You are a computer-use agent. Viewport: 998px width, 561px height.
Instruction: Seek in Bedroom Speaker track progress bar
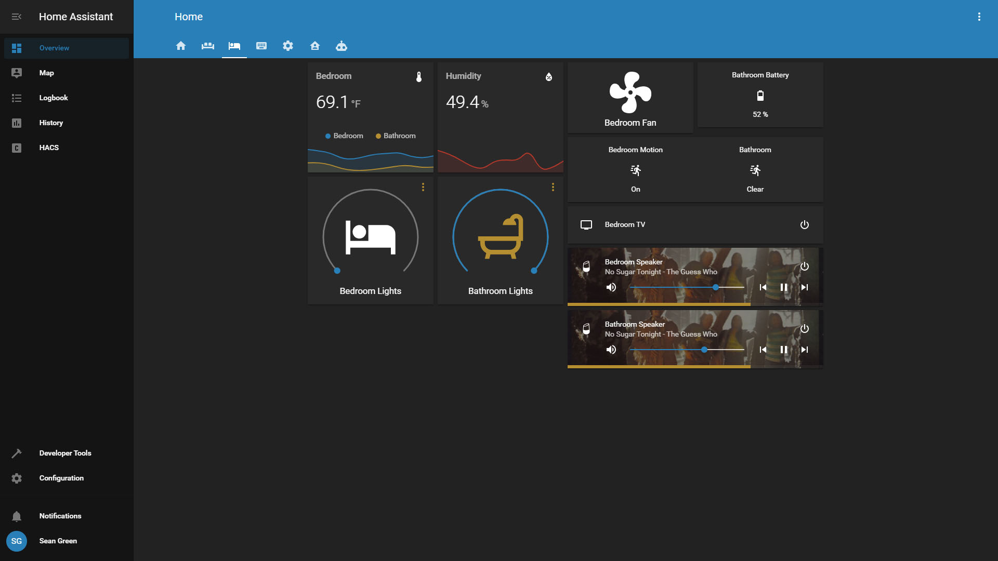(x=695, y=304)
